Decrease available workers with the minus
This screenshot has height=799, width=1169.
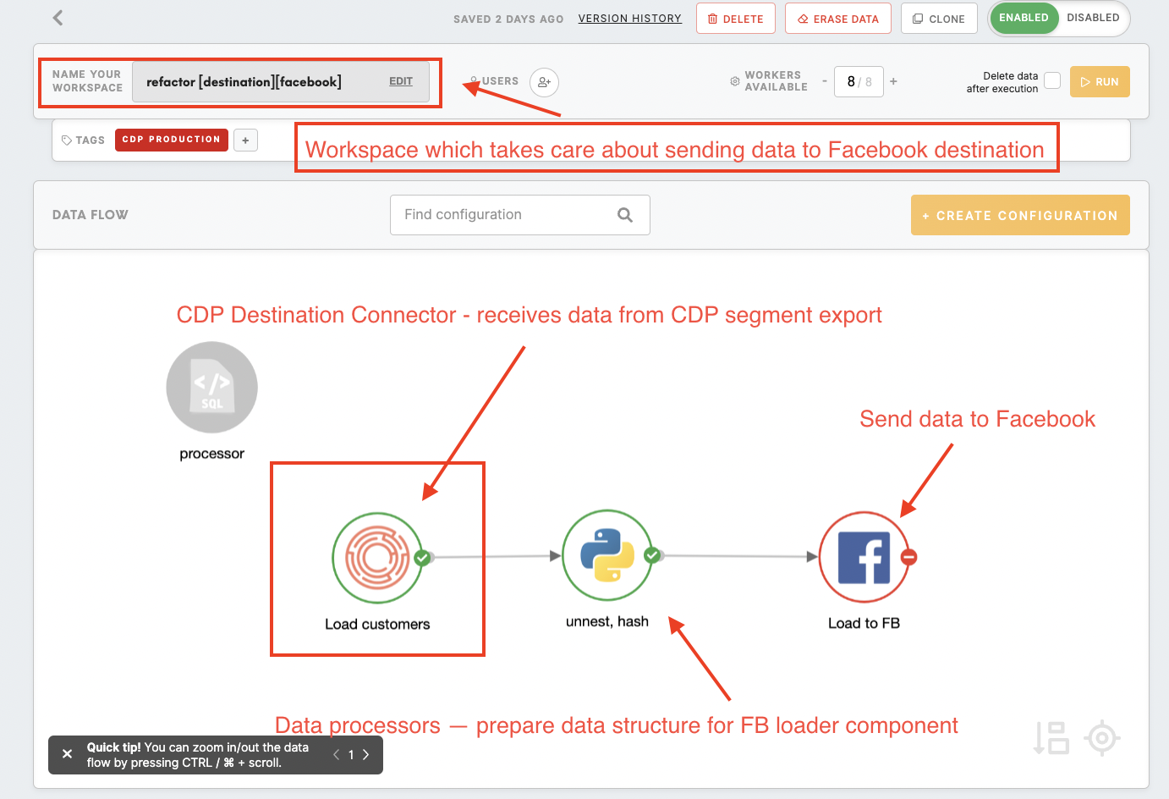[825, 81]
